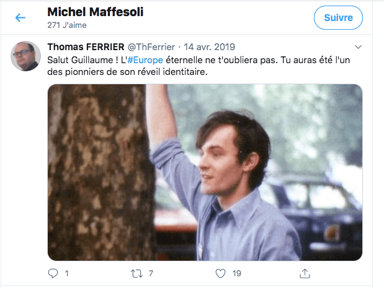Expand the tweet options chevron menu
The width and height of the screenshot is (384, 288).
(x=357, y=47)
